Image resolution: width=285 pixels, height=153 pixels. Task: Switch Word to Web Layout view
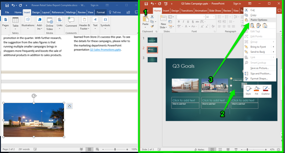(x=97, y=149)
